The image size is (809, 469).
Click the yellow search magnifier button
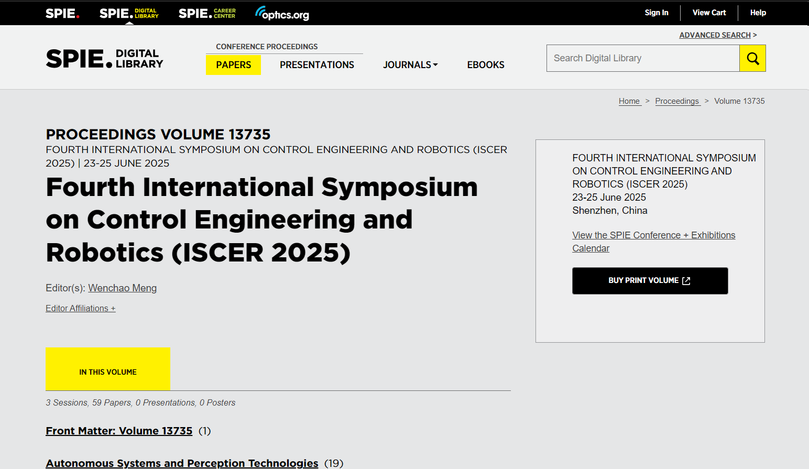(x=752, y=58)
